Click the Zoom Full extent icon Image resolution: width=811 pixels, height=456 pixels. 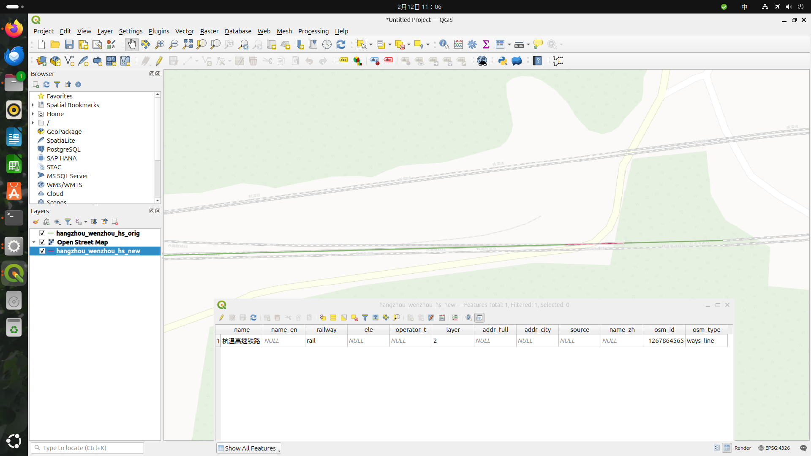(x=188, y=44)
